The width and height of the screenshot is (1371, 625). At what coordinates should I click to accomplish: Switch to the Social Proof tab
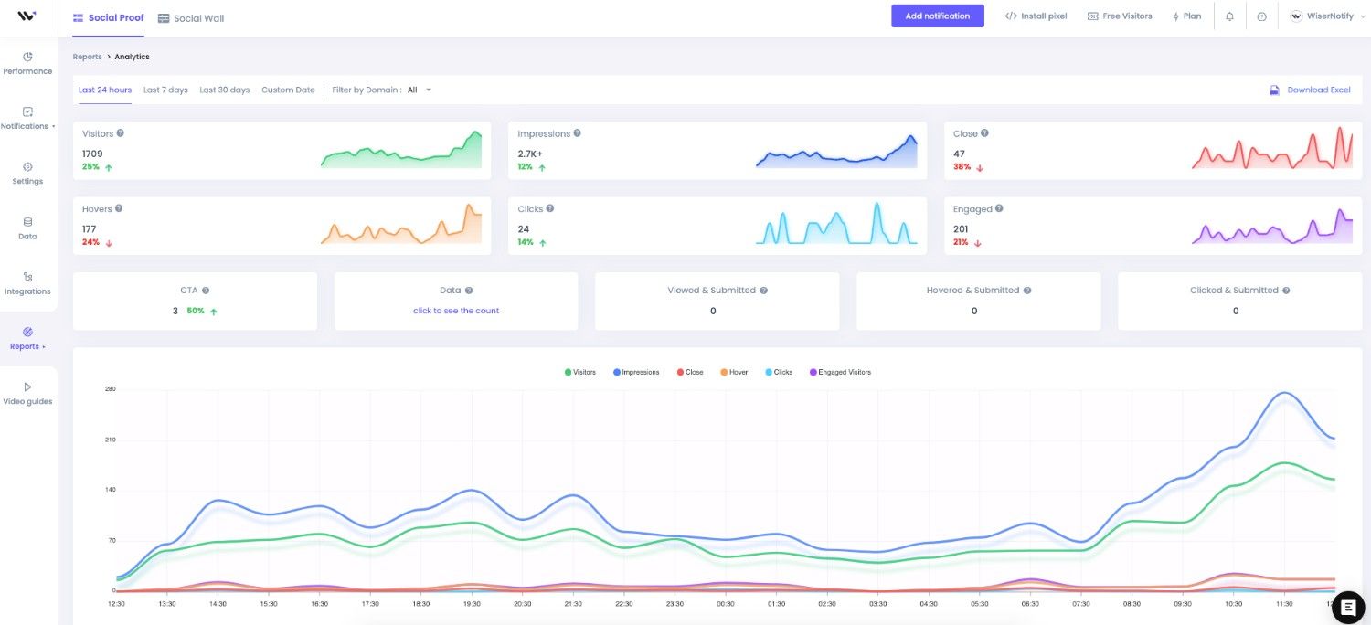[x=108, y=18]
